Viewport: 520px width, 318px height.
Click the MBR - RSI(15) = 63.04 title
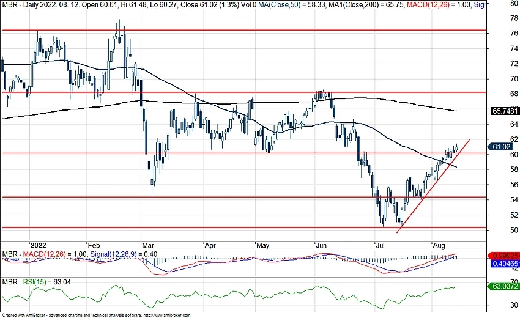tap(37, 282)
